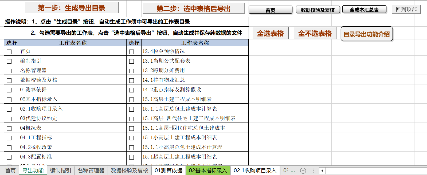Tick the 15.1高层土建工程成本明细表 checkbox

pos(131,100)
